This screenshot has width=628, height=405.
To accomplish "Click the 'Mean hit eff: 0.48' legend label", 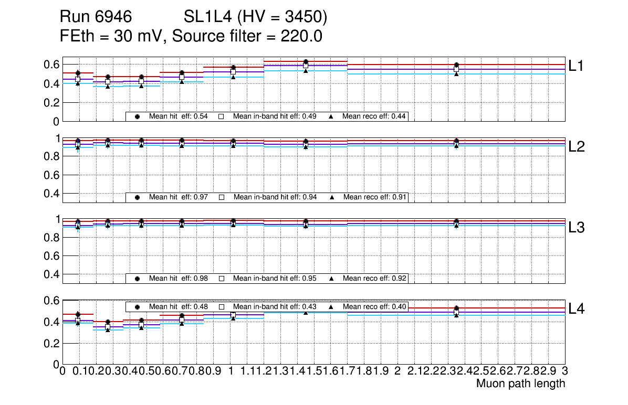I will 179,306.
